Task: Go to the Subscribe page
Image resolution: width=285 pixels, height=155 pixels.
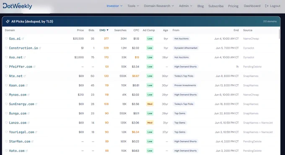Action: pyautogui.click(x=216, y=6)
